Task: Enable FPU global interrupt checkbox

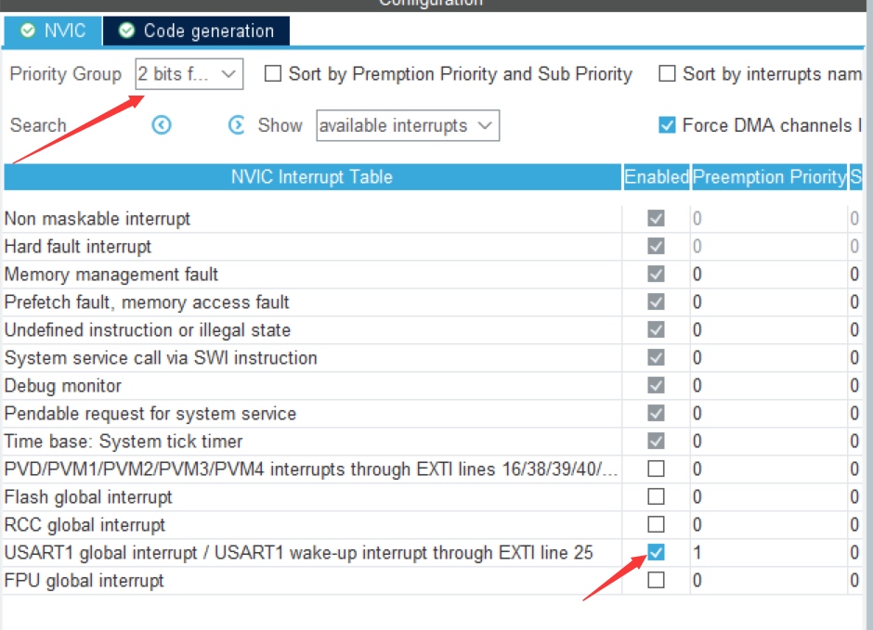Action: 656,580
